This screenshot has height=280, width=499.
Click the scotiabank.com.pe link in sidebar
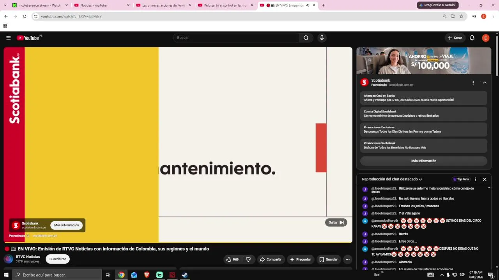401,85
